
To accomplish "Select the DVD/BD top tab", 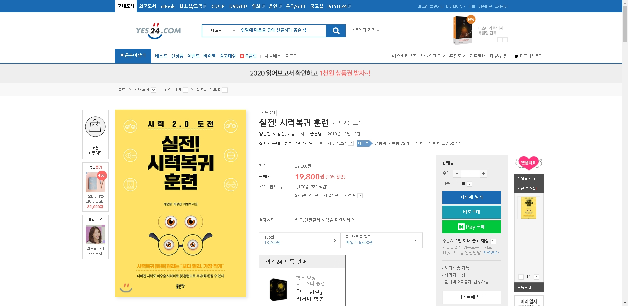I will point(238,6).
